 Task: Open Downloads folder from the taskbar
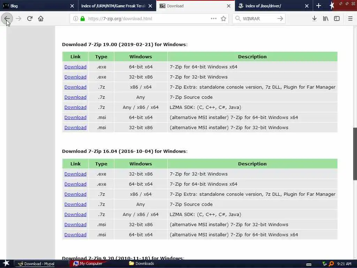click(x=142, y=263)
